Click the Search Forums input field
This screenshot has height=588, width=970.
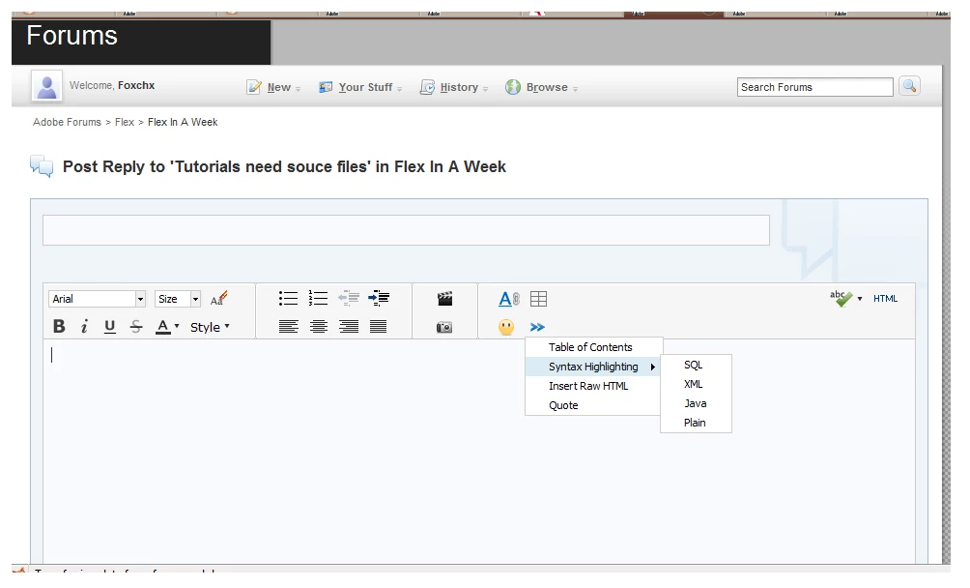point(814,87)
